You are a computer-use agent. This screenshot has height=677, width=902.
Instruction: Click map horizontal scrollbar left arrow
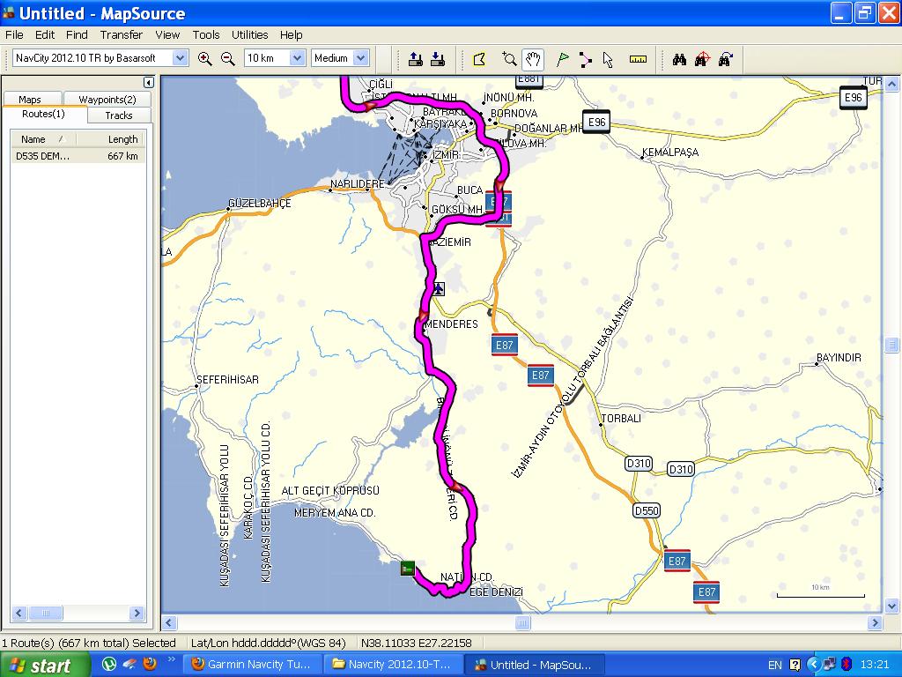[x=169, y=622]
